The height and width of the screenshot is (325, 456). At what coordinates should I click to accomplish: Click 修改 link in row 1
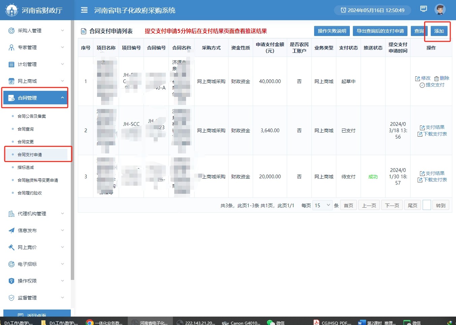click(423, 78)
